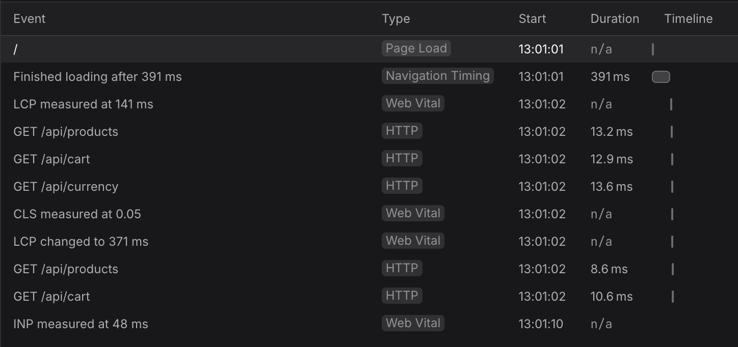Click timeline marker for 10.6 ms cart request

pos(673,297)
